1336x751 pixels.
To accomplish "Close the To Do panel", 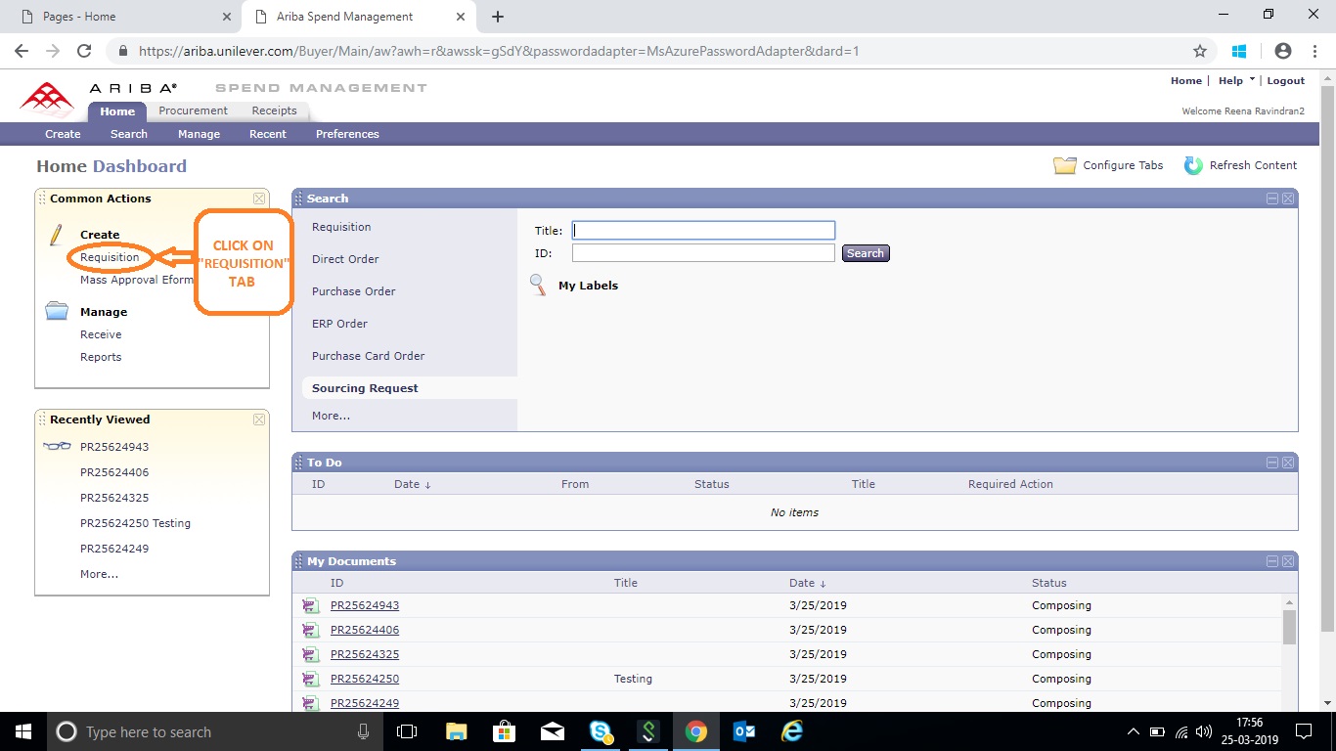I will [1288, 463].
